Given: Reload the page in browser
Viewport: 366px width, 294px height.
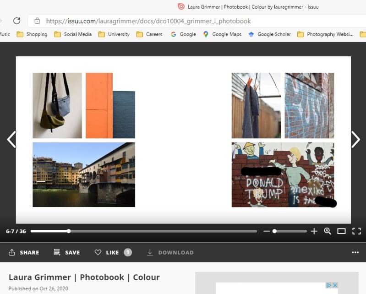Looking at the screenshot, I should point(17,21).
